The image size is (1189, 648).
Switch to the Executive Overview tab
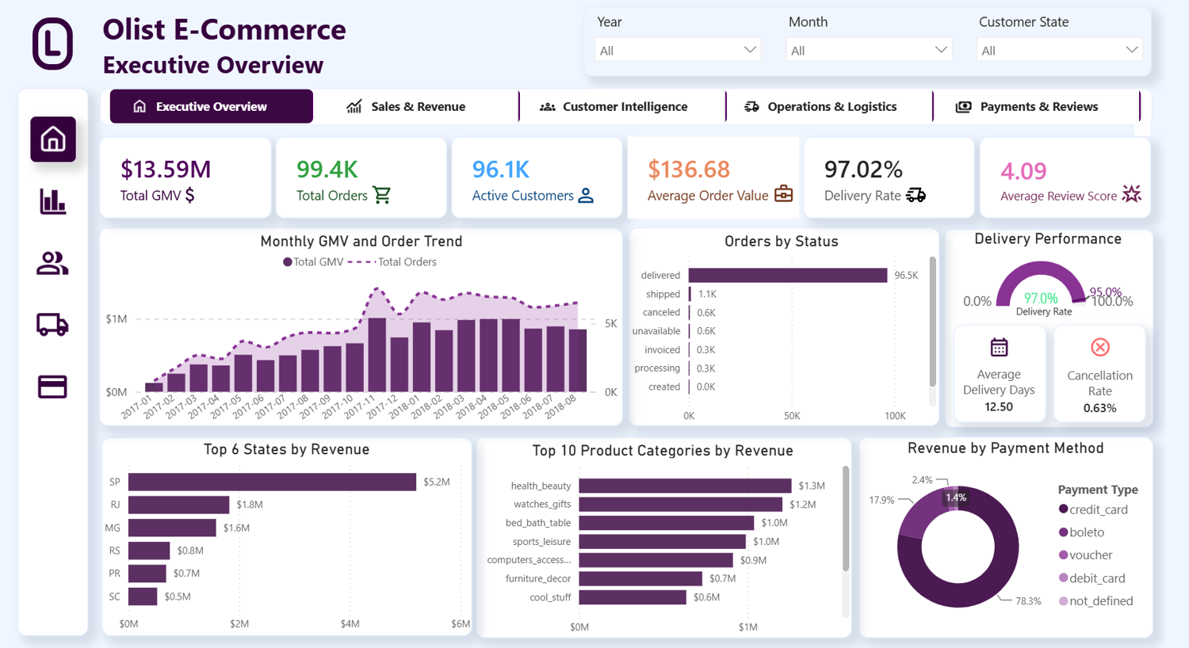click(212, 106)
